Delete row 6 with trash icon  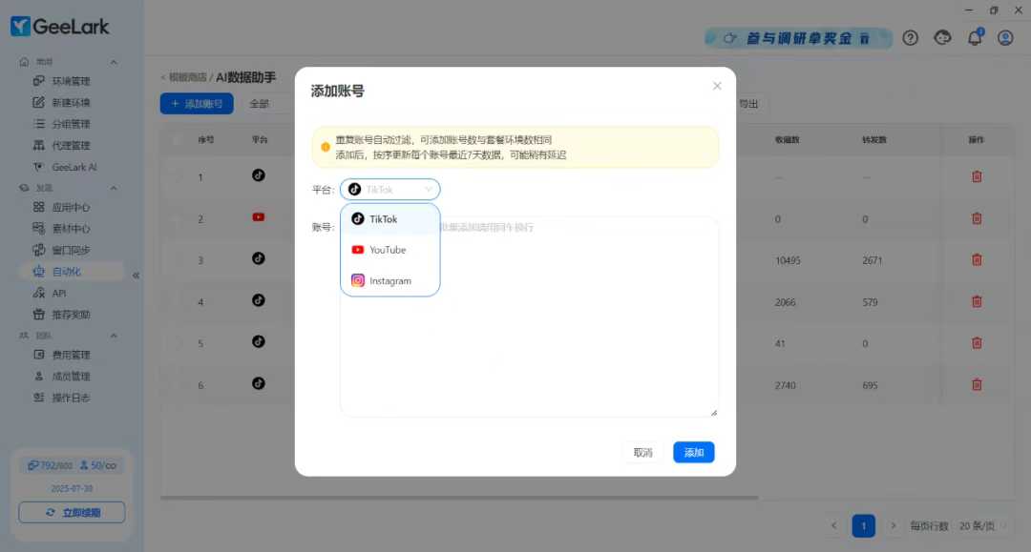click(977, 383)
